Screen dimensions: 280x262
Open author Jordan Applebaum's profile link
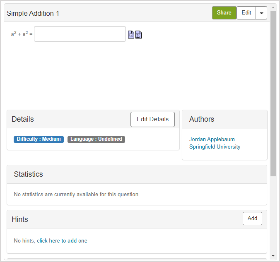tap(212, 139)
